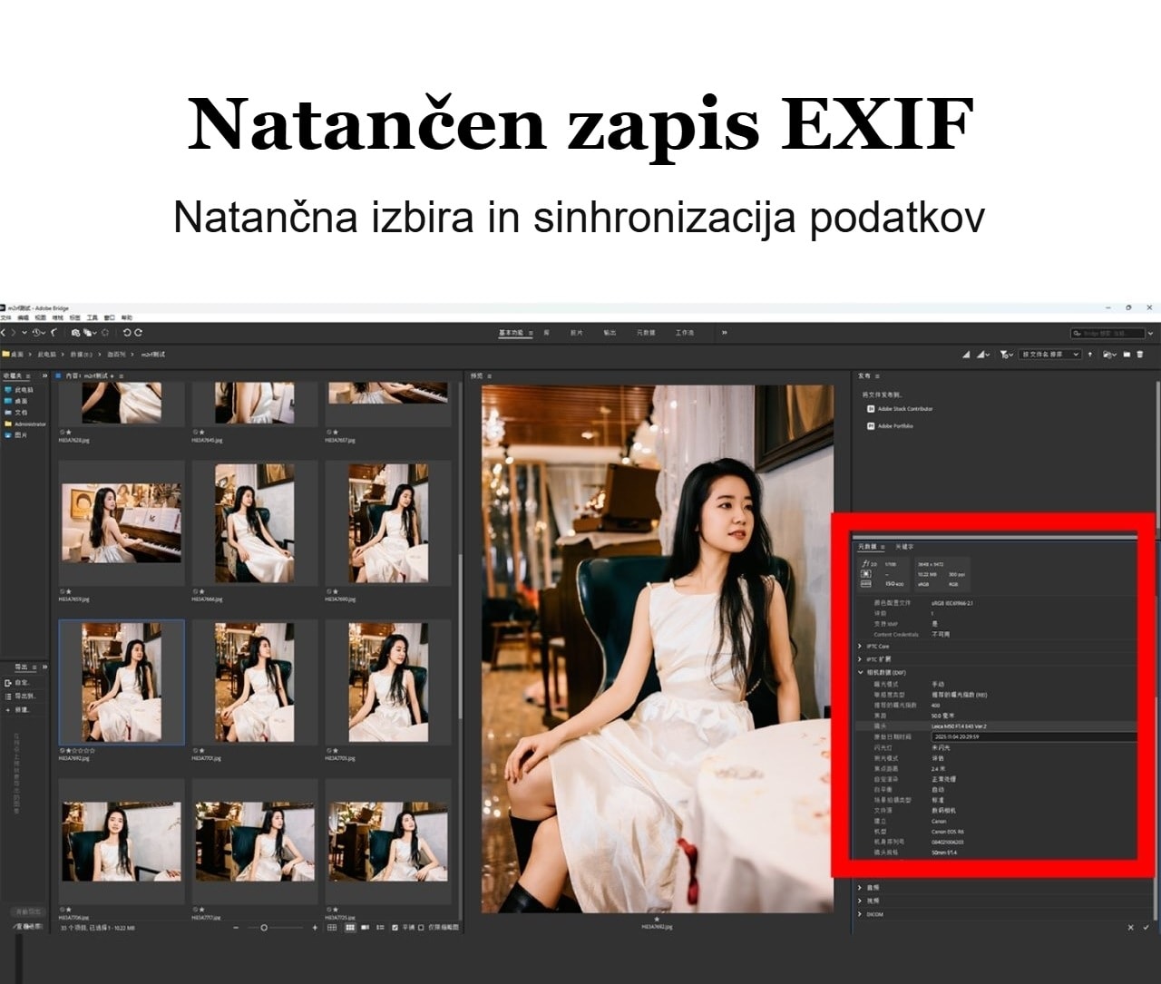Rotate 90 degrees counterclockwise
This screenshot has width=1161, height=984.
coord(127,333)
